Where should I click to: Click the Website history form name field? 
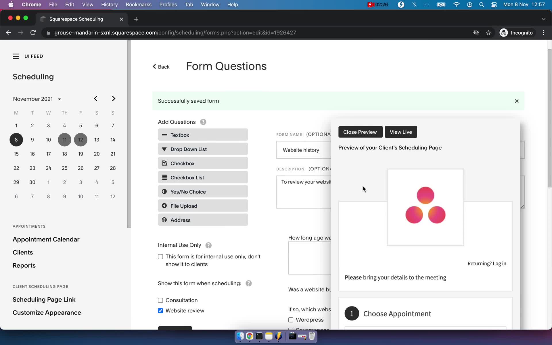301,150
